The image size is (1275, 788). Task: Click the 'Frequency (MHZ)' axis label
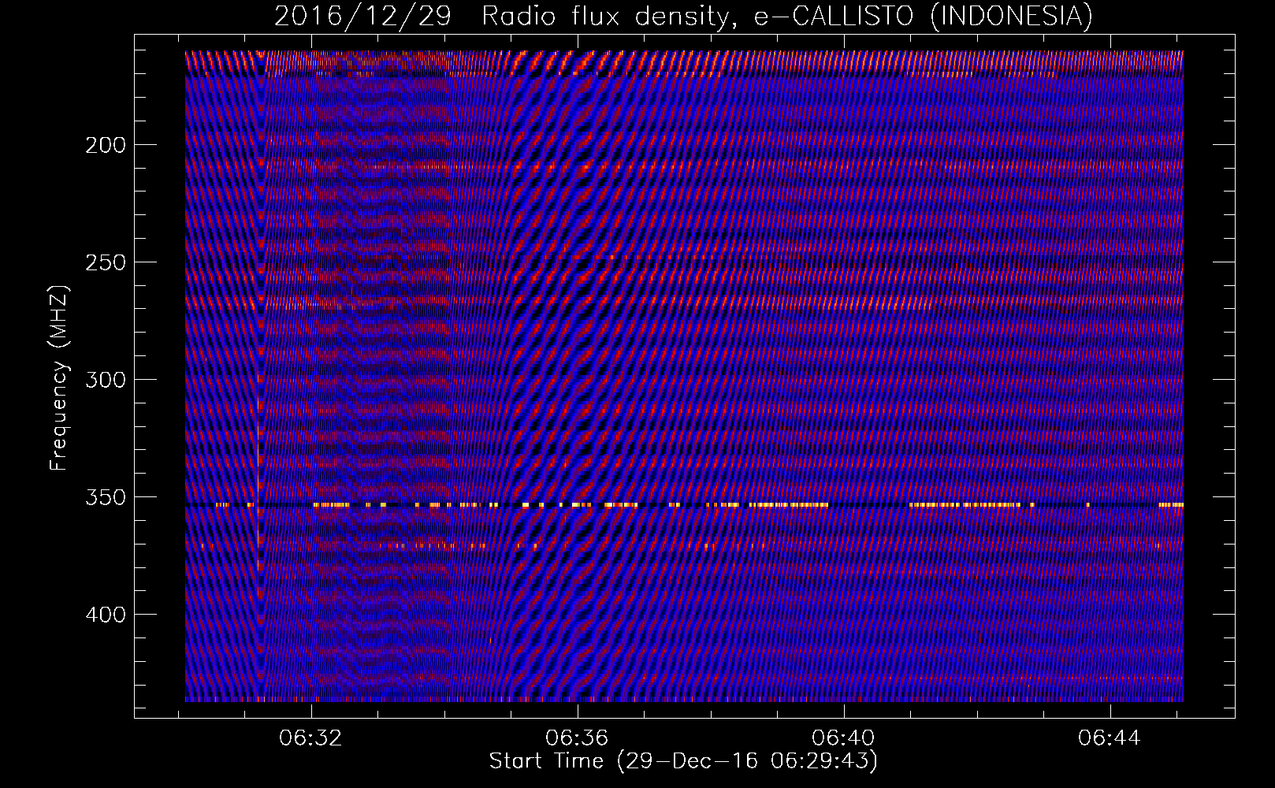(x=58, y=378)
